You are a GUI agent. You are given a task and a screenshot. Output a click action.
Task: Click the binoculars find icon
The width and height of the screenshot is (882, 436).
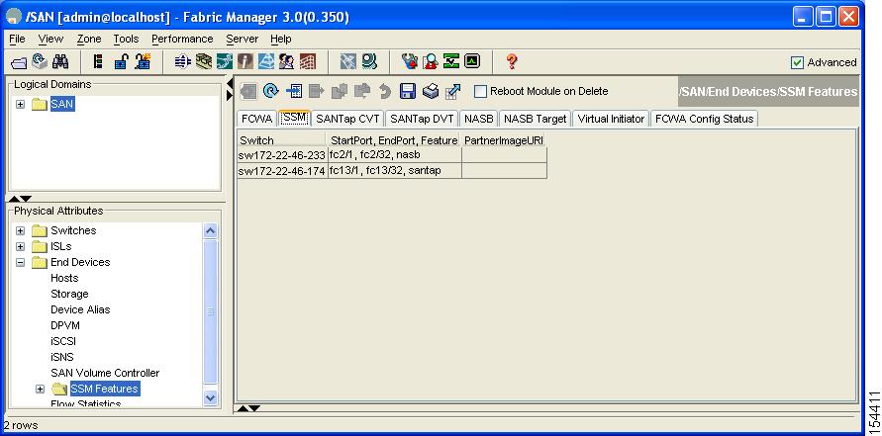[60, 61]
